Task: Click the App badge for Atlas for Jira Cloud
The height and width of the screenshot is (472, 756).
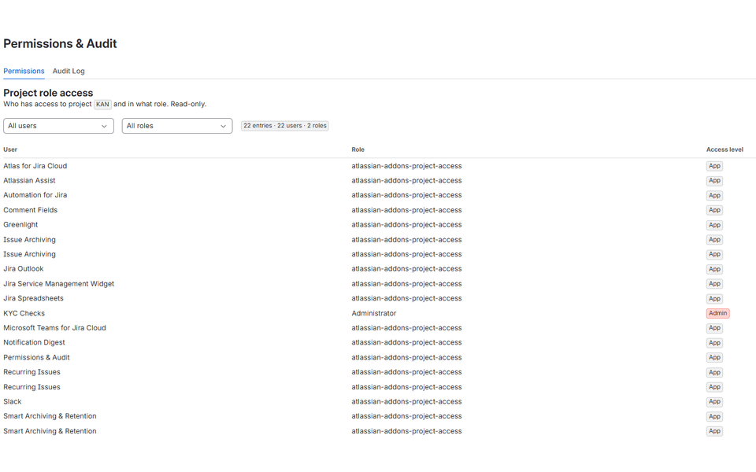Action: (x=714, y=166)
